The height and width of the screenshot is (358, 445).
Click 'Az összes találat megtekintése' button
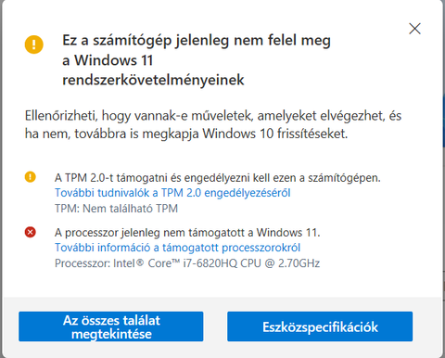(111, 326)
